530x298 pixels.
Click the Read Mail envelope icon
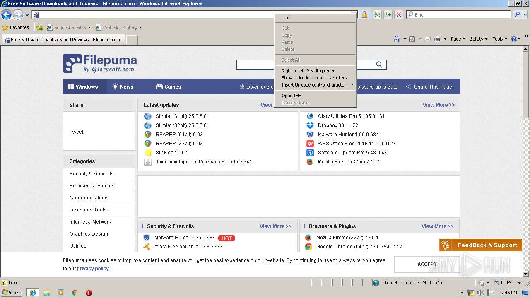[427, 39]
